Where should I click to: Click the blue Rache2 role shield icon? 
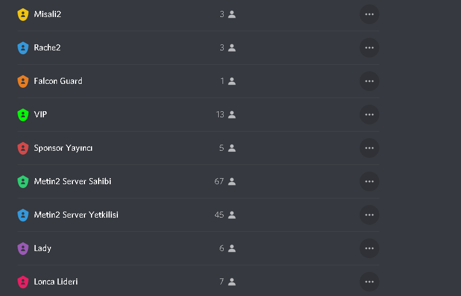click(23, 48)
